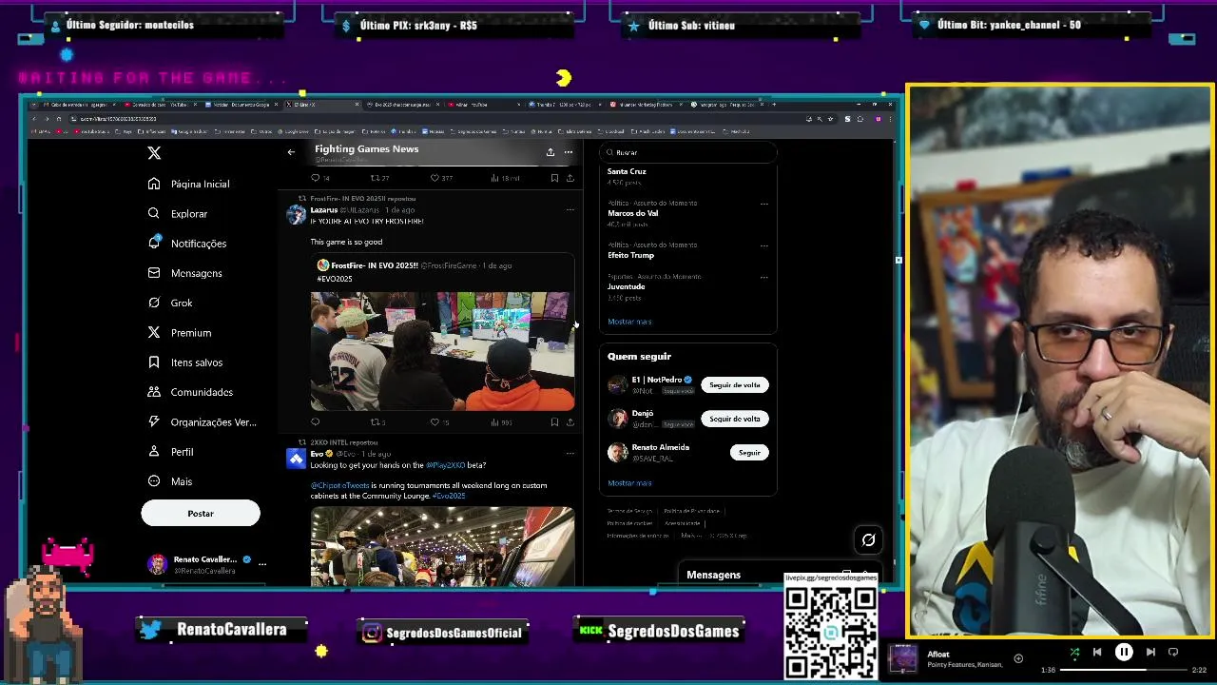Screen dimensions: 1217x685
Task: Open Organizações Verificadas item
Action: point(203,421)
